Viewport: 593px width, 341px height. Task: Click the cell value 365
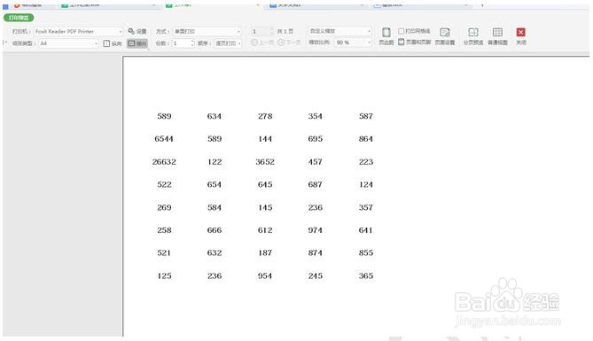[366, 276]
